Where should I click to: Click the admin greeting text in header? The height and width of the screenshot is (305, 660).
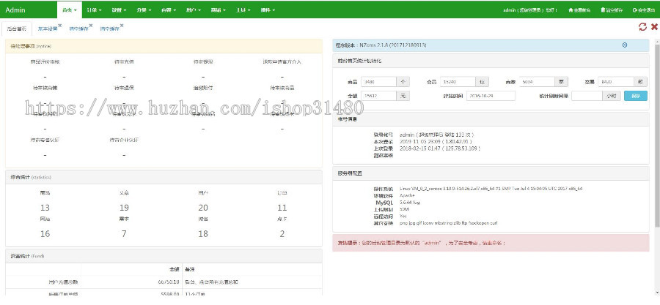coord(530,10)
